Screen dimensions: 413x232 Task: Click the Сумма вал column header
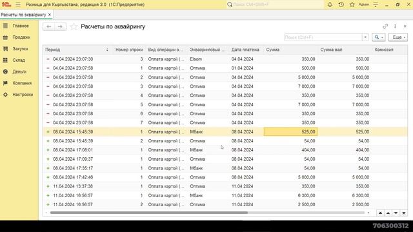(345, 50)
